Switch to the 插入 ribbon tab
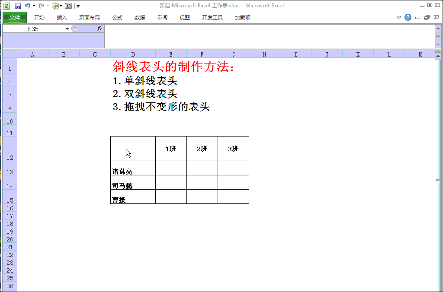443x292 pixels. (x=61, y=17)
